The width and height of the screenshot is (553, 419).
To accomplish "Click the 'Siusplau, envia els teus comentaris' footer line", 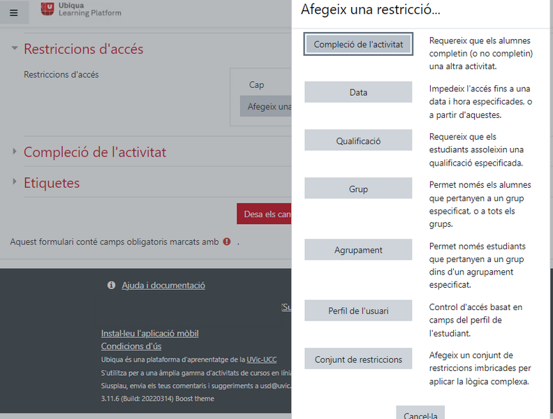I will [196, 386].
